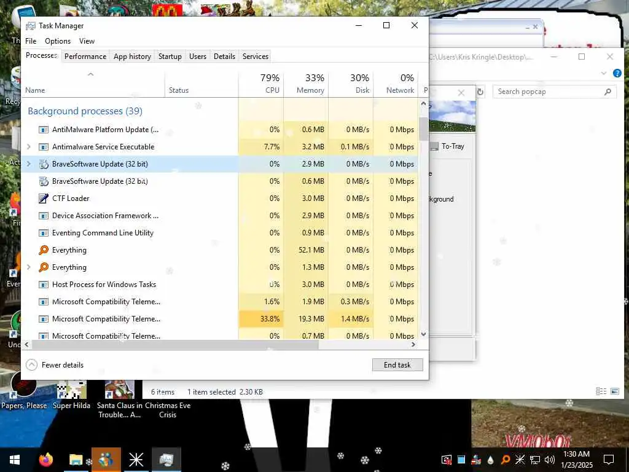Expand the Everything process using 1.3 MB
Image resolution: width=629 pixels, height=472 pixels.
[28, 267]
